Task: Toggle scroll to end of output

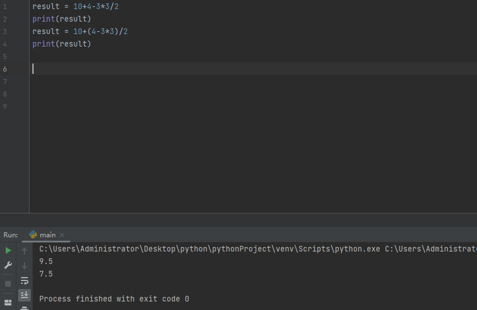Action: point(24,295)
